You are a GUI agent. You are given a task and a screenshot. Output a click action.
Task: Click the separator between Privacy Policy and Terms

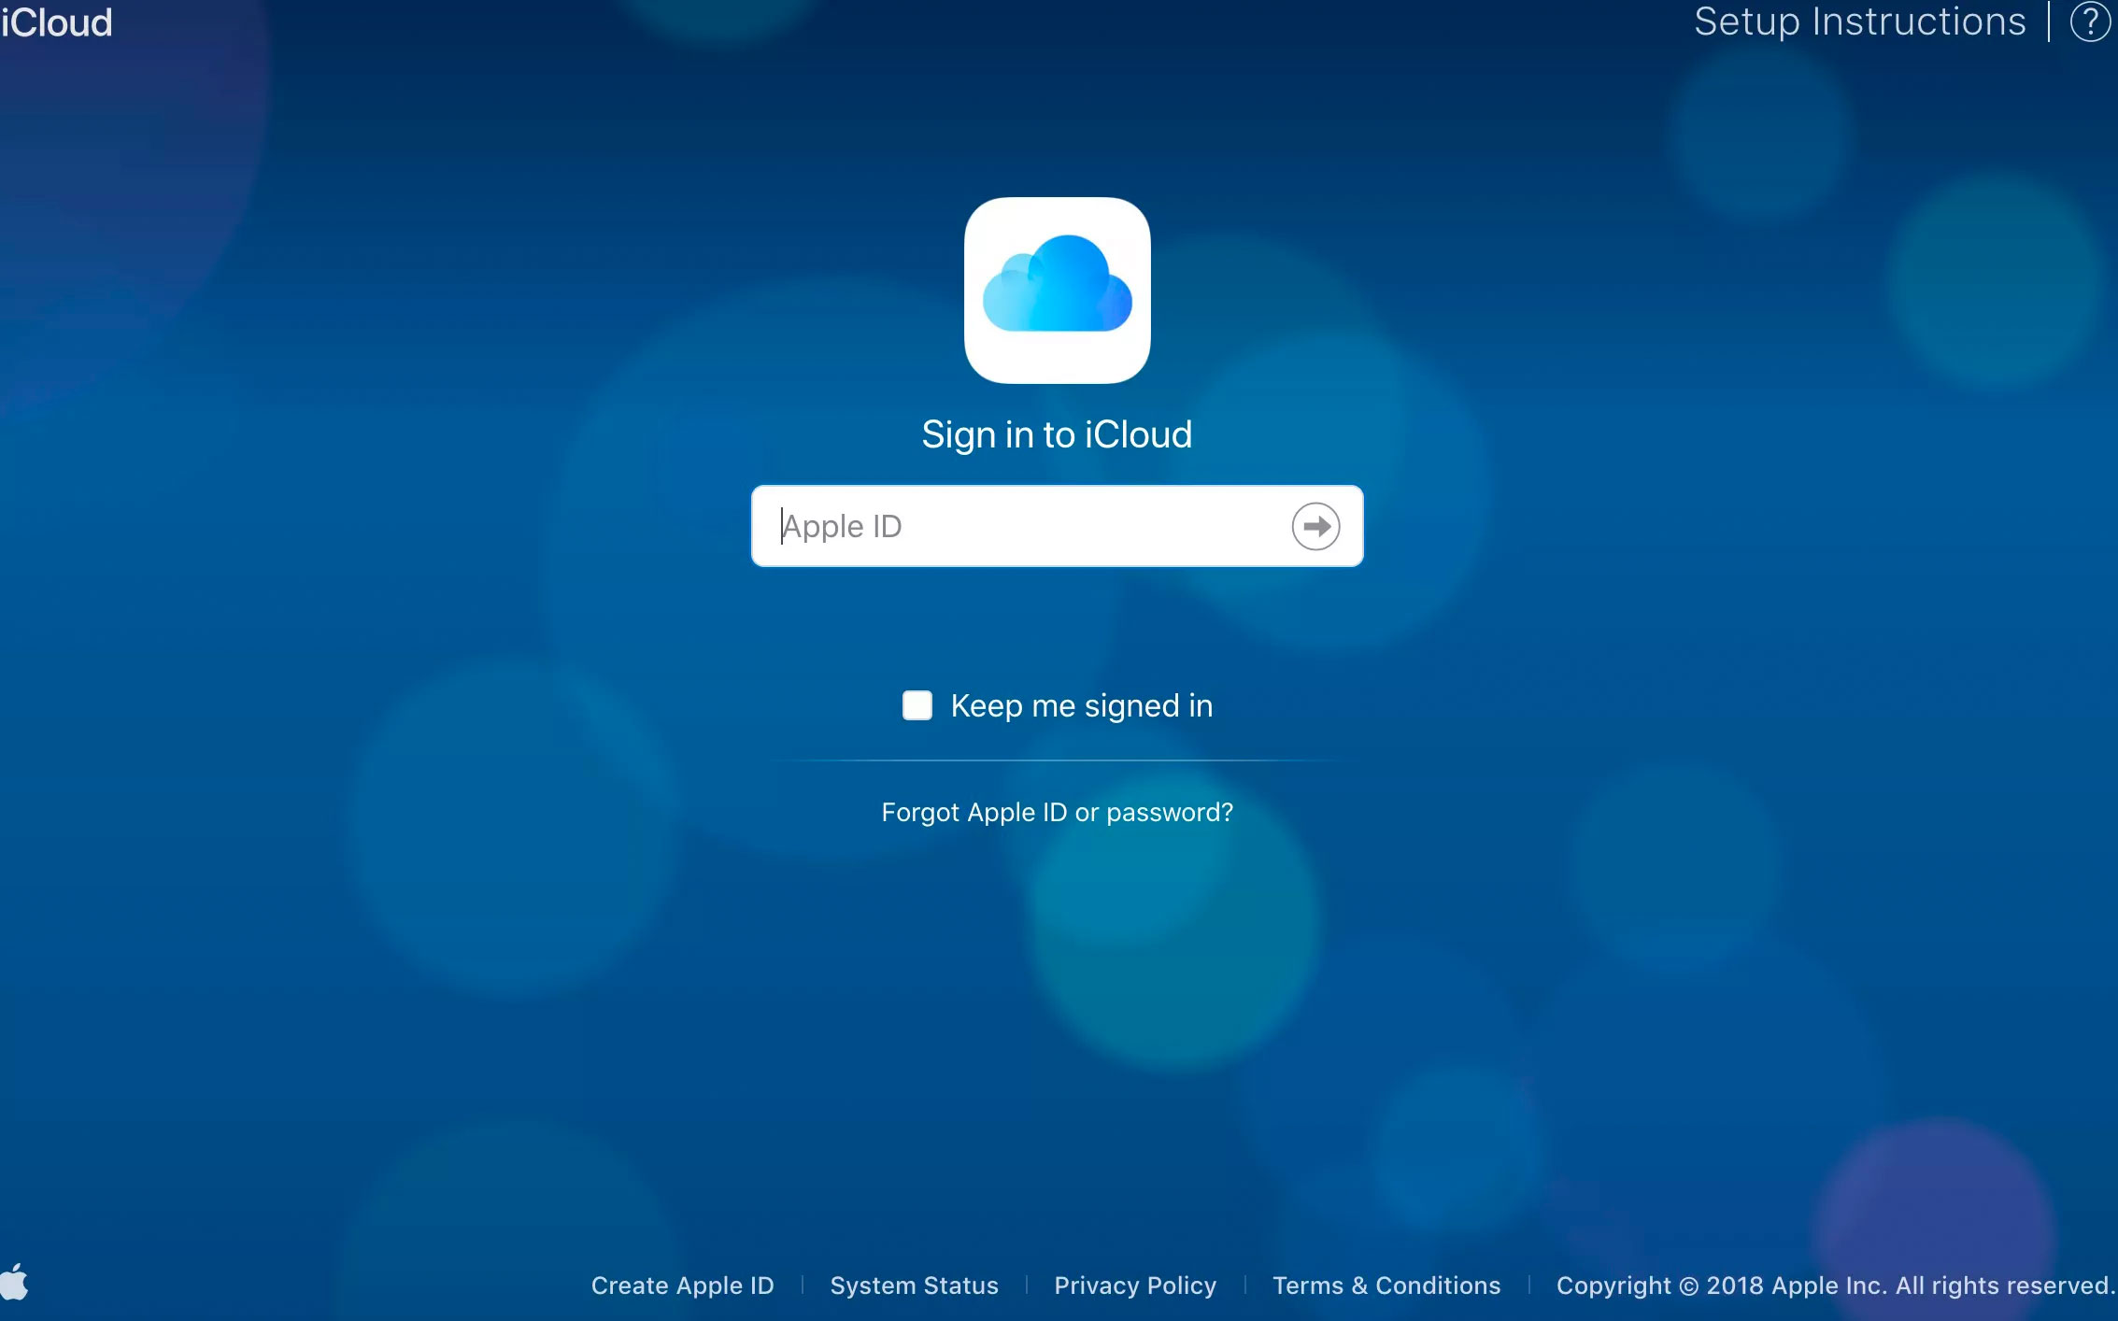pyautogui.click(x=1244, y=1285)
